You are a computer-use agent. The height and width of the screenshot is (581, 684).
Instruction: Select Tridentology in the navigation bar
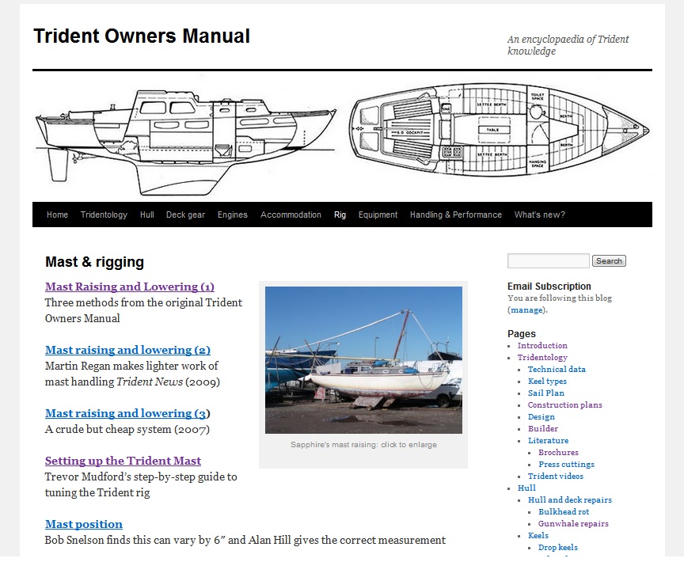pyautogui.click(x=104, y=215)
